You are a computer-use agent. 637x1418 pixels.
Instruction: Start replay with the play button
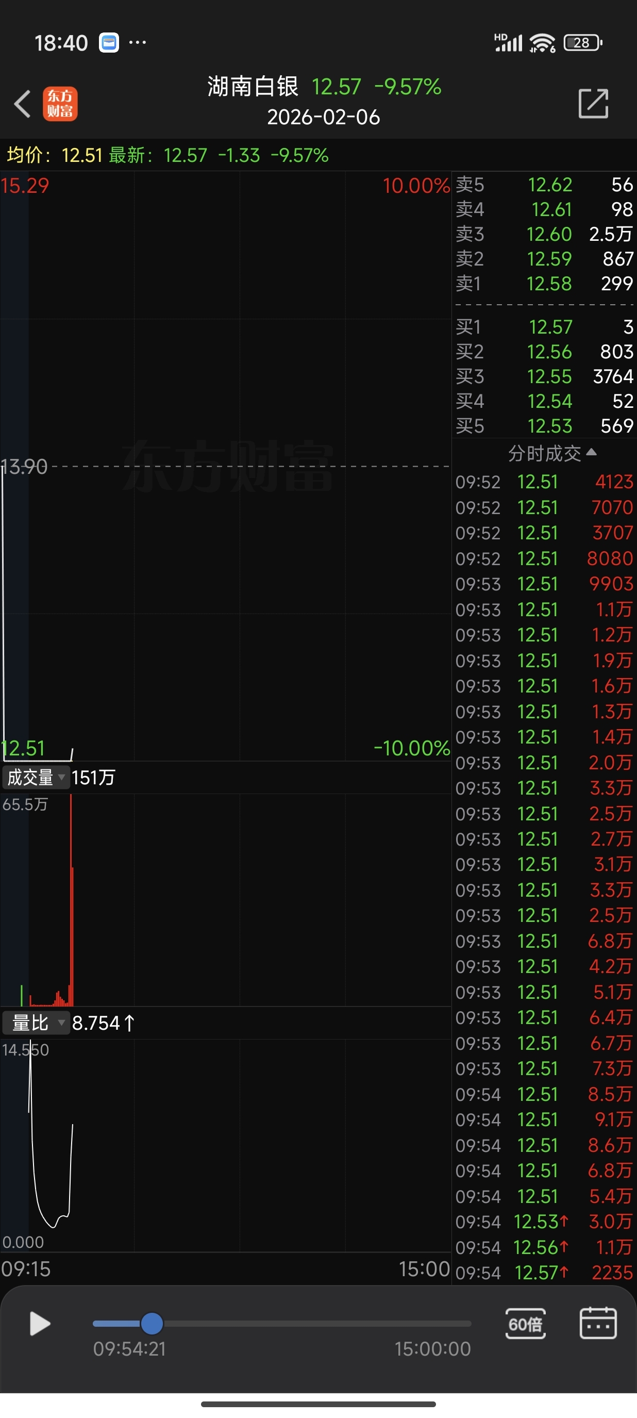coord(40,1323)
